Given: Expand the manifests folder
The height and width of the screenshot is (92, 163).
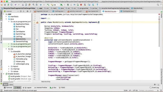Looking at the screenshot, I should pyautogui.click(x=6, y=17).
